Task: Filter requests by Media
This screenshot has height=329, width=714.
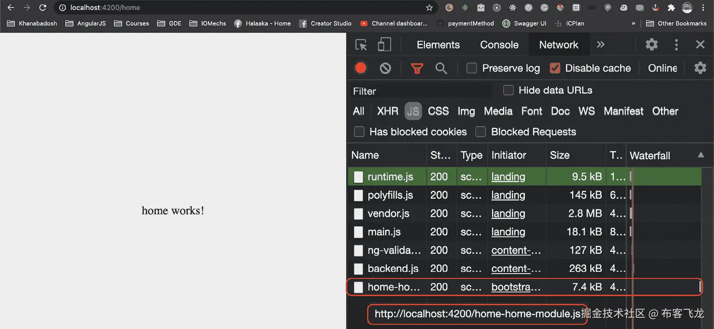Action: (x=498, y=111)
